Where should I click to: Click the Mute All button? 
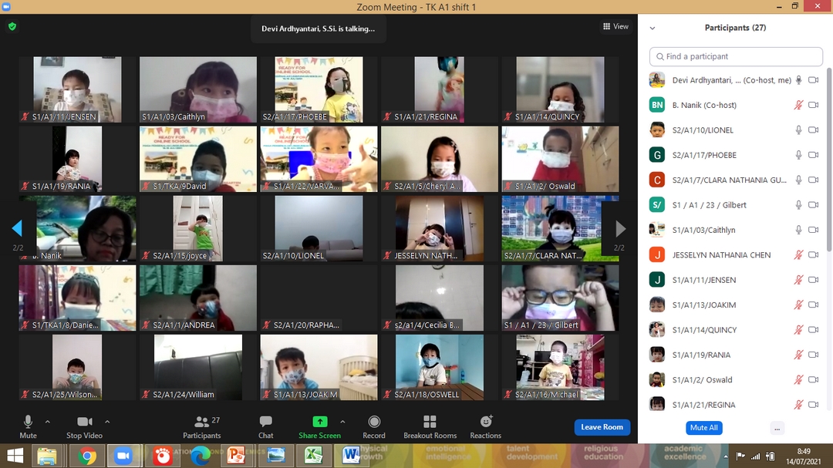pyautogui.click(x=703, y=428)
